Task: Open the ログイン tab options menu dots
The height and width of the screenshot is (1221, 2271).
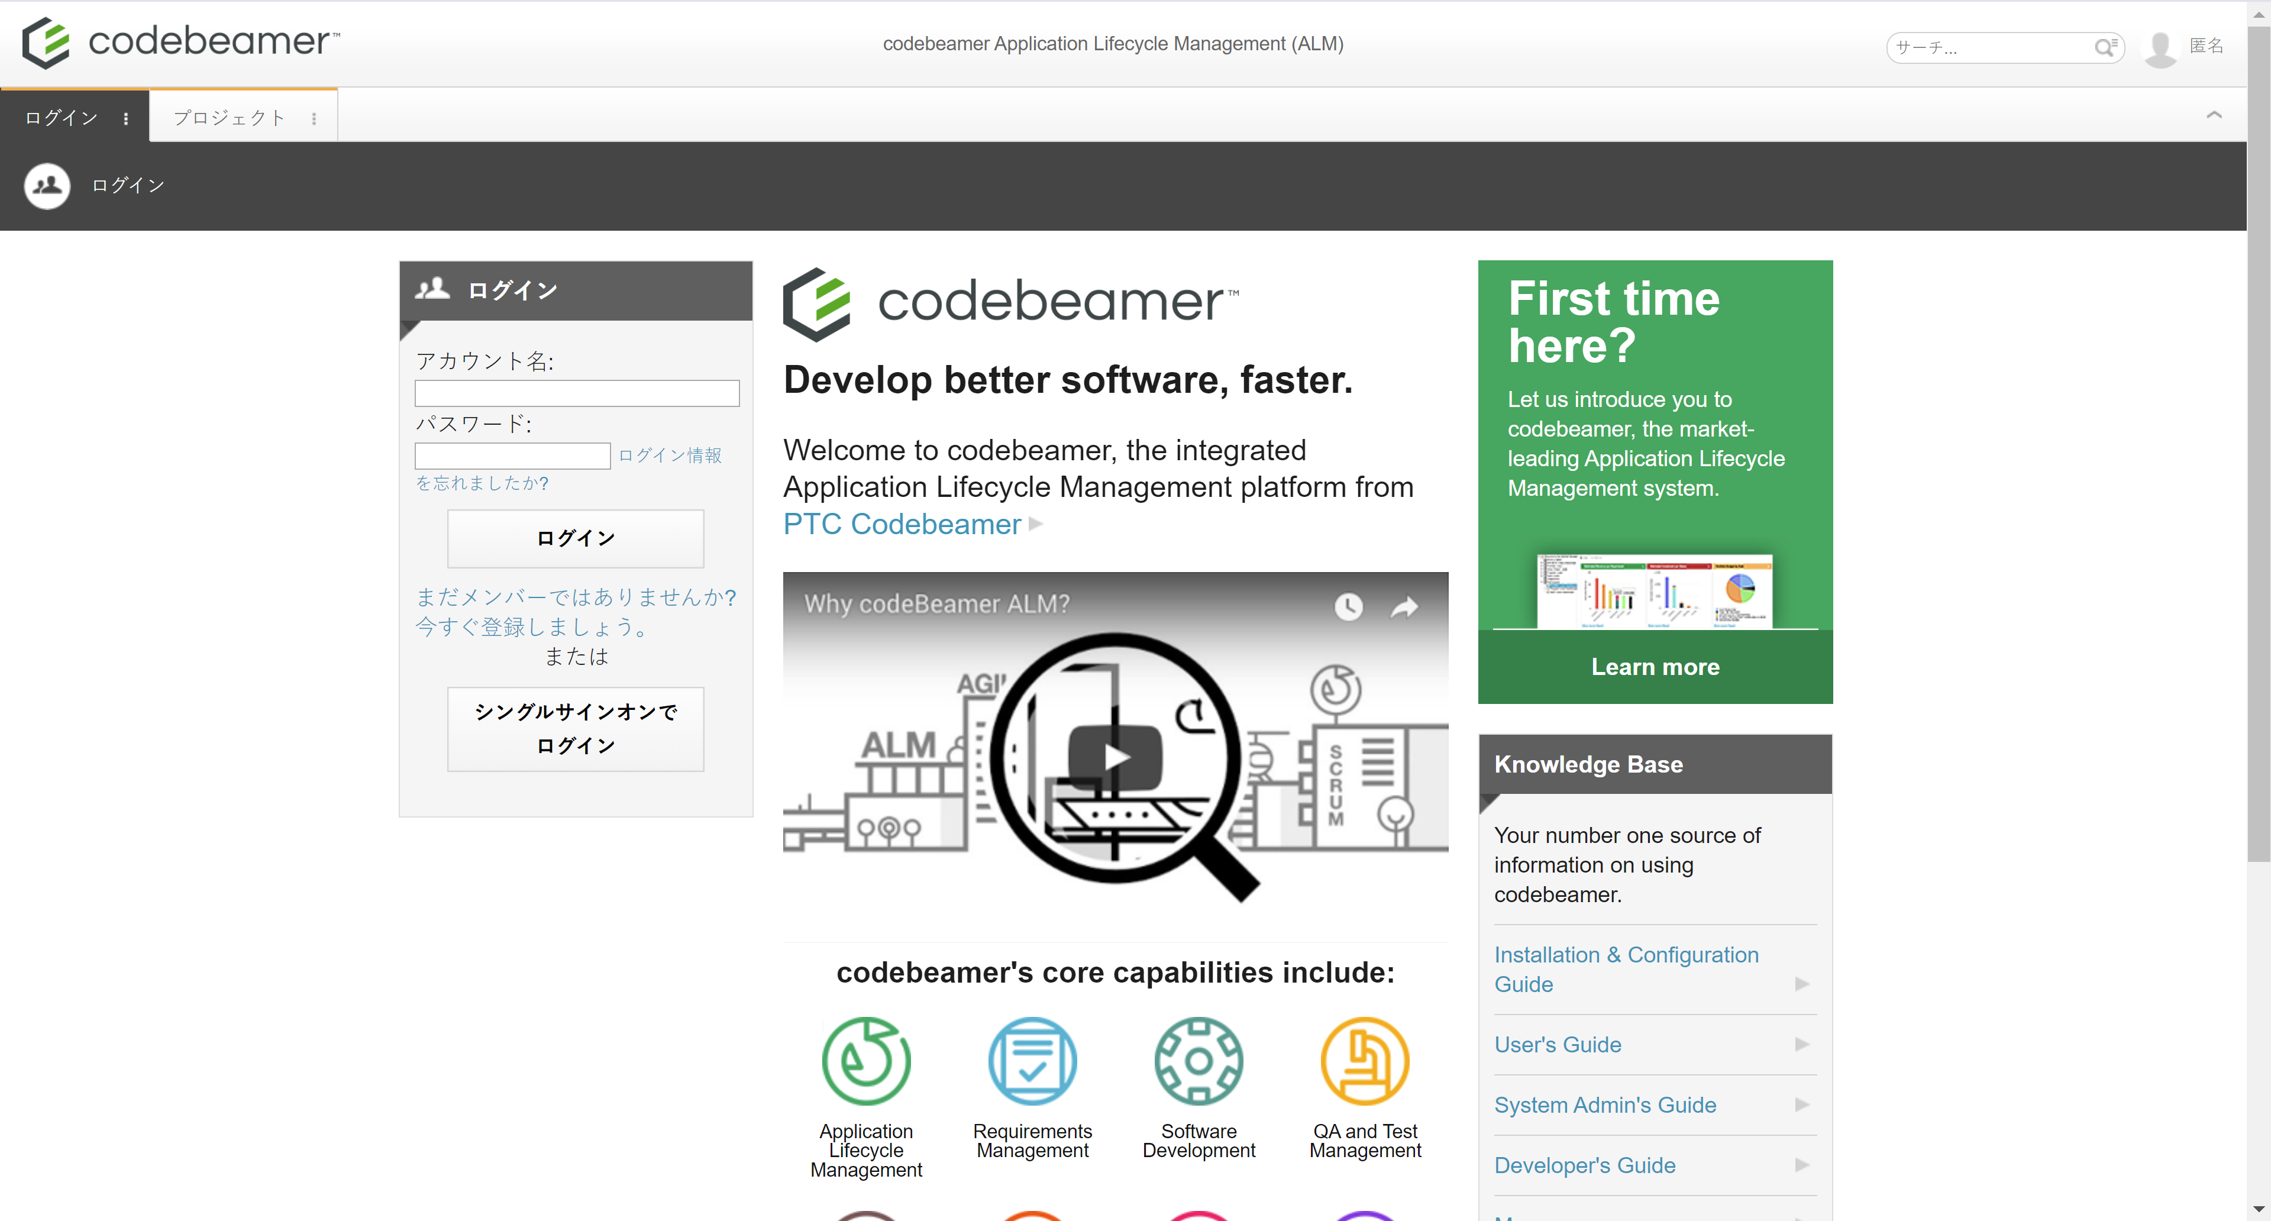Action: pos(126,118)
